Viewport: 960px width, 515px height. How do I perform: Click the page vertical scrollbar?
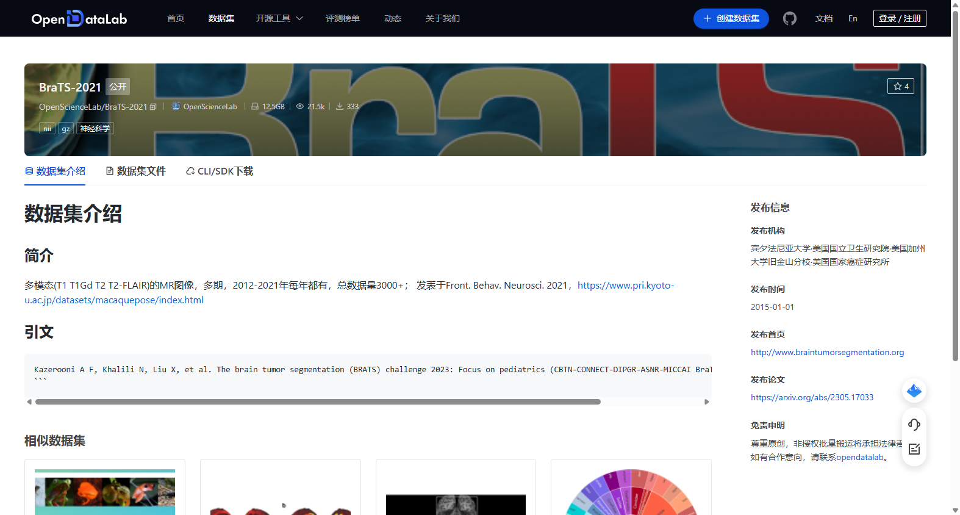tap(955, 185)
